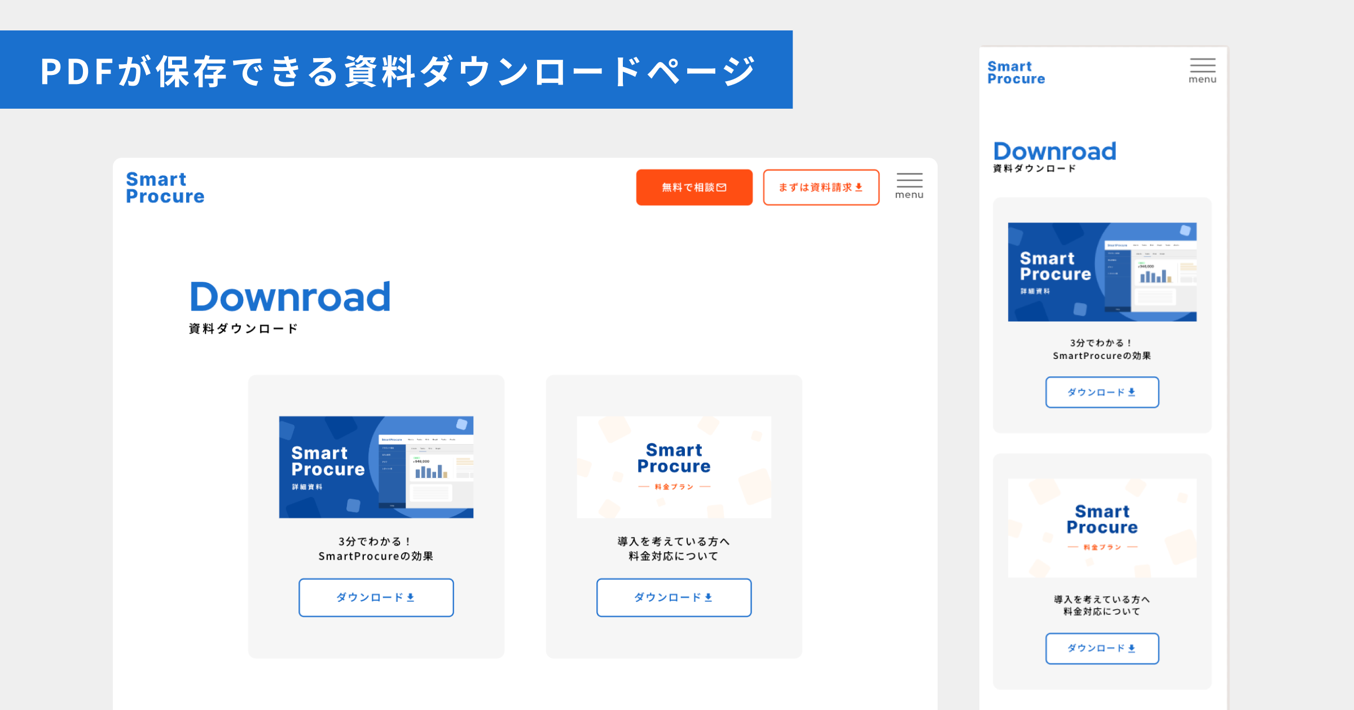Screen dimensions: 1354x710
Task: Click the mobile 資料ダウンロード subtitle
Action: point(1035,168)
